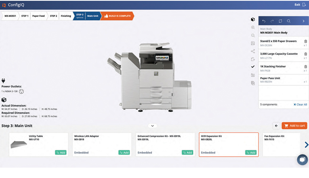Screen dimensions: 309x178
Task: Go back with the left arrow button
Action: (x=276, y=126)
